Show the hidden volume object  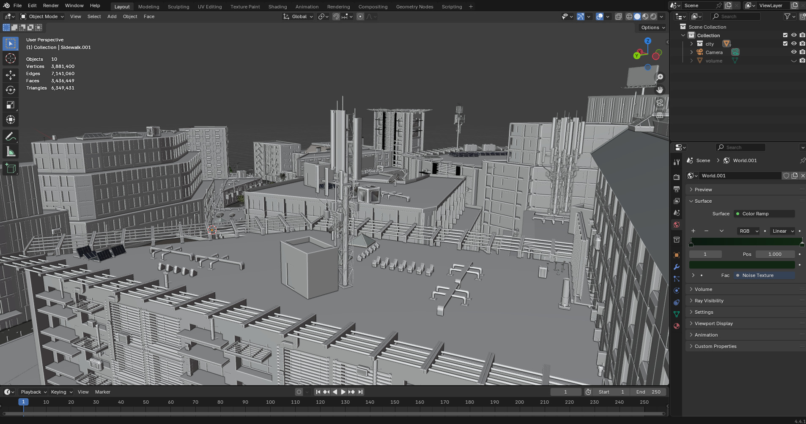(794, 61)
